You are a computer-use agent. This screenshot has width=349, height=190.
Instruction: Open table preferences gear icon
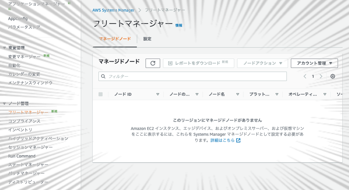(x=333, y=76)
